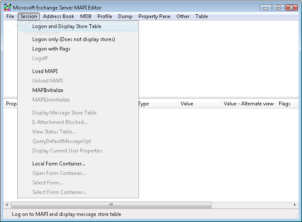Click the horizontal scrollbar thumb
The height and width of the screenshot is (222, 302).
tap(111, 205)
